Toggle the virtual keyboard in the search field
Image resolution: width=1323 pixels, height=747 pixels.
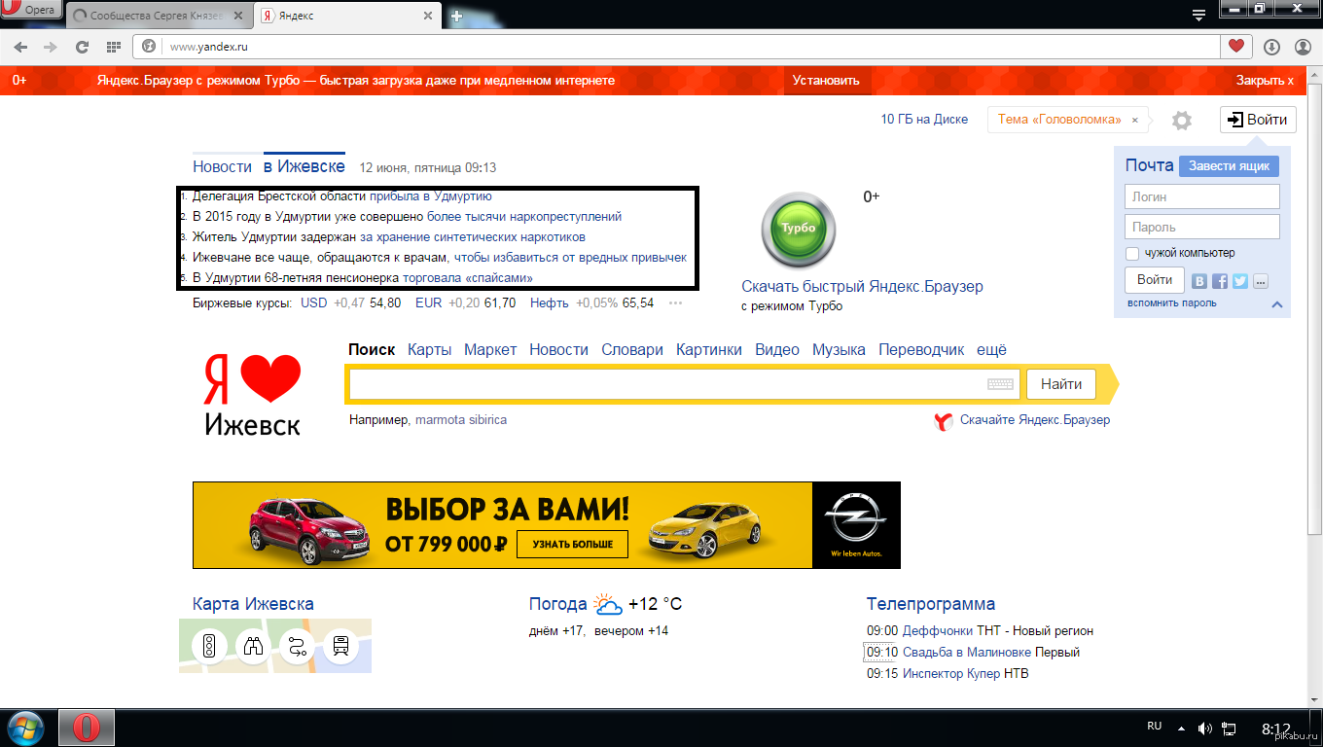tap(1000, 384)
